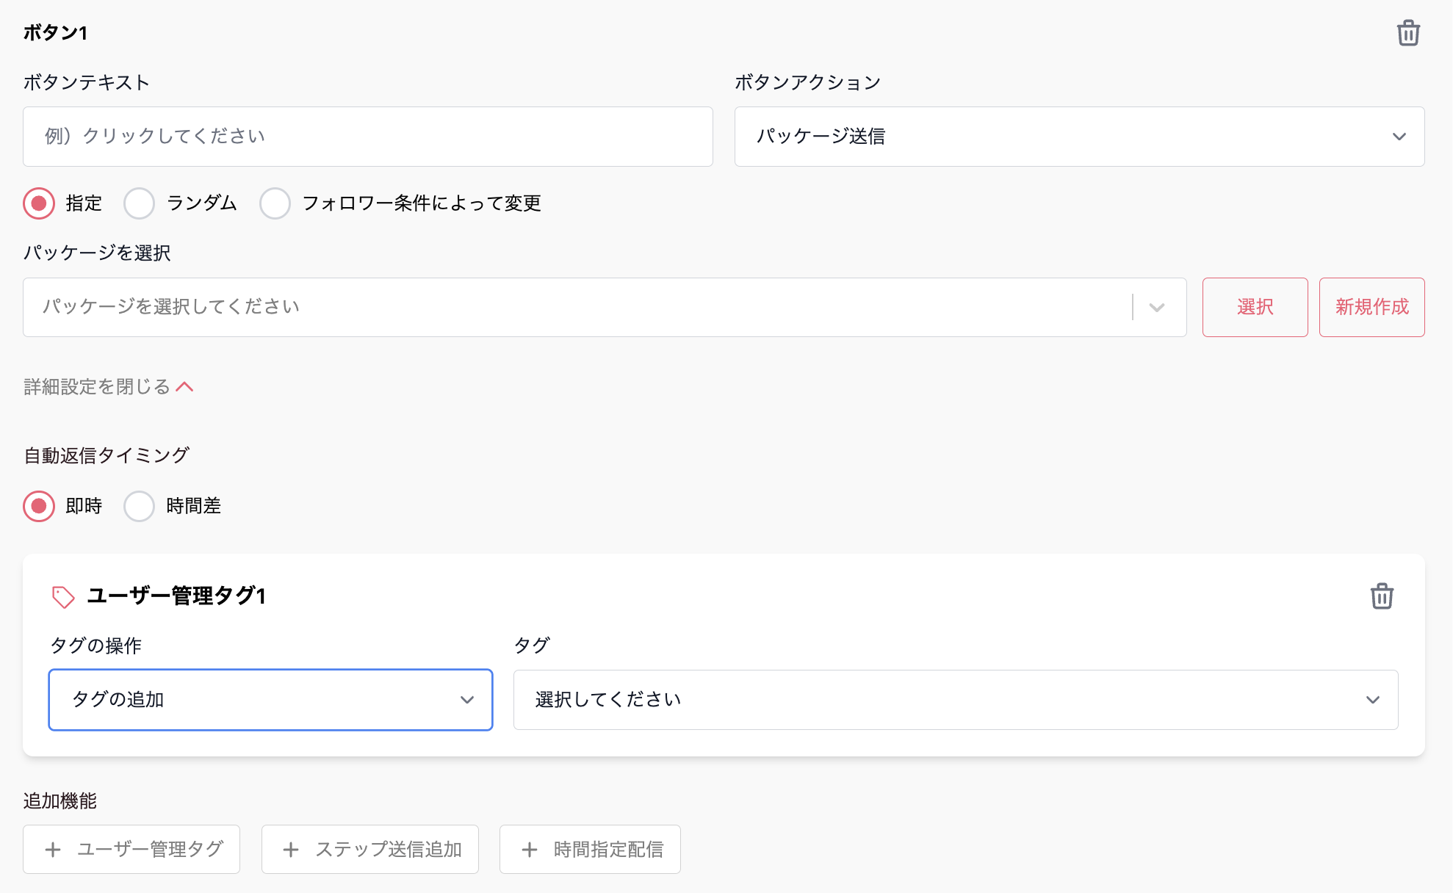Click the ボタンテキスト label
The width and height of the screenshot is (1453, 893).
tap(86, 82)
